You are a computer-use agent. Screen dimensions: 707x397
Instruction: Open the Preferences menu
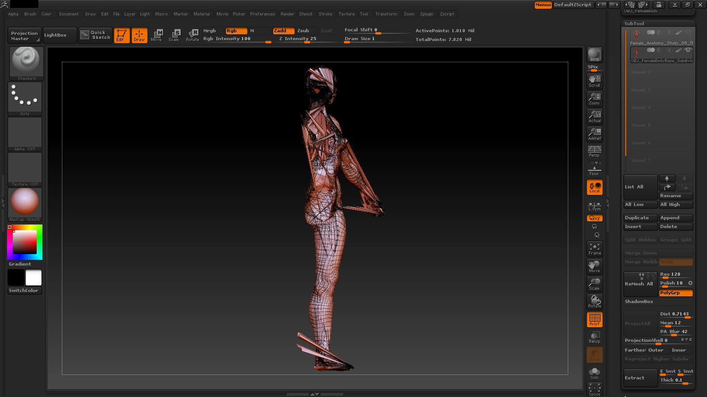click(x=262, y=14)
